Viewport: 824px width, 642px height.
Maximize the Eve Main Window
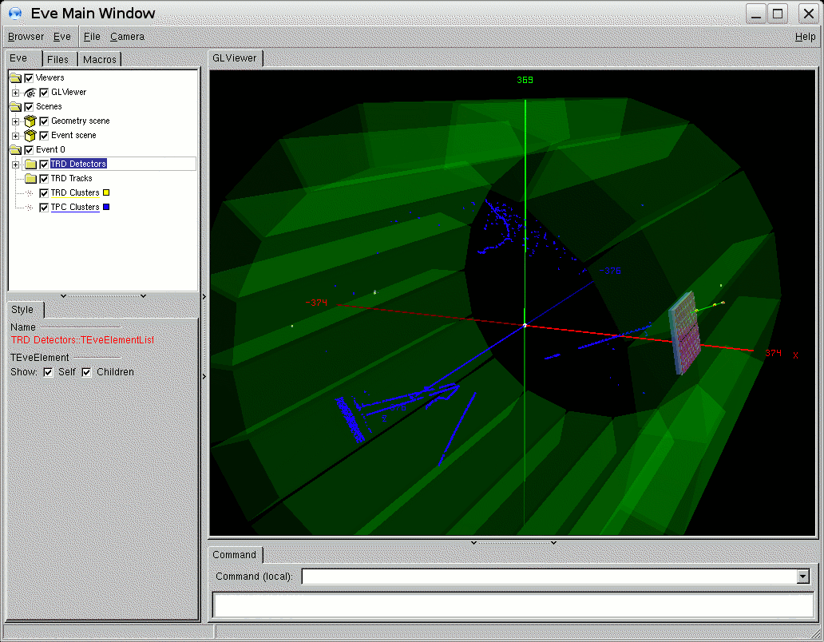pyautogui.click(x=778, y=14)
